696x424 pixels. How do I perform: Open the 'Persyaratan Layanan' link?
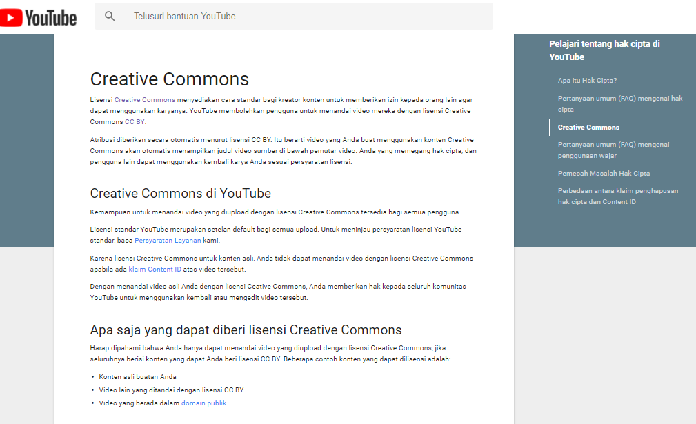coord(168,241)
